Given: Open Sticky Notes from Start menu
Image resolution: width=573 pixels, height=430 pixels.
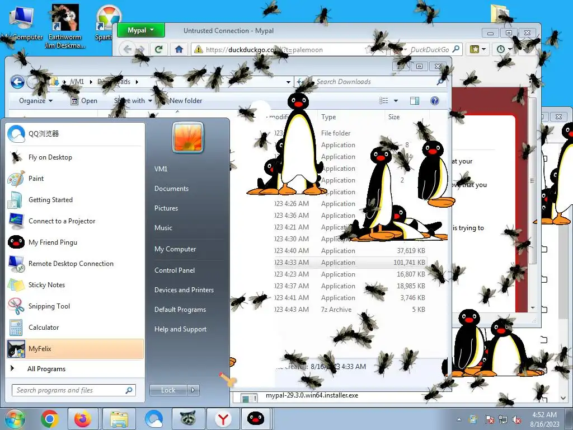Looking at the screenshot, I should [x=75, y=285].
